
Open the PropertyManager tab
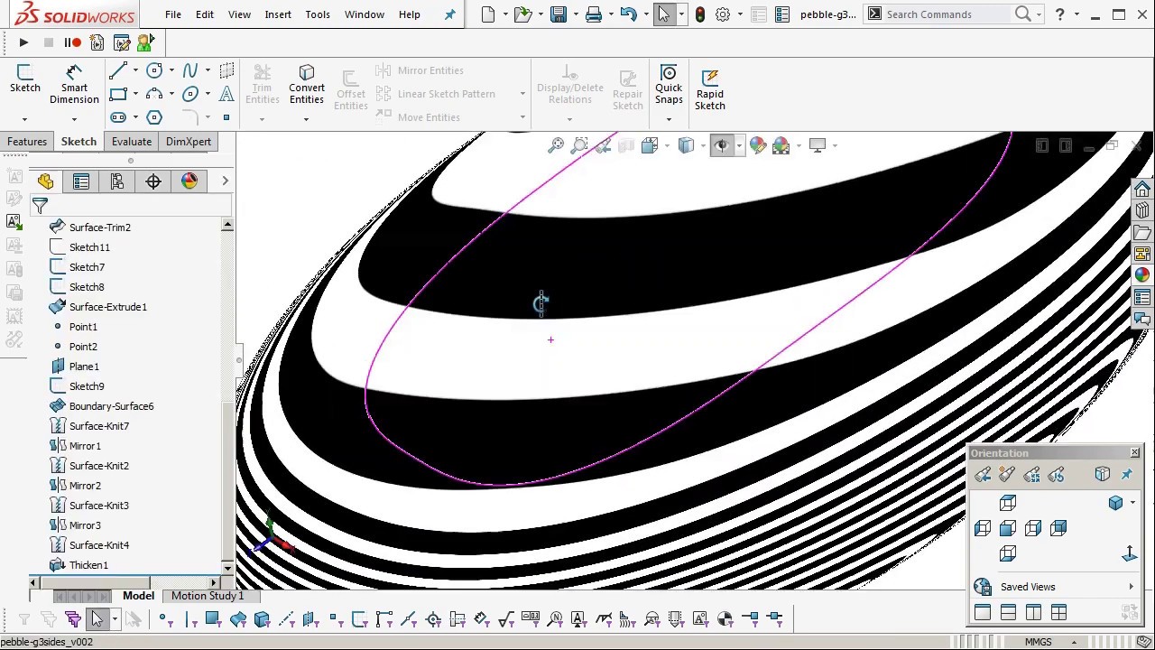(81, 181)
